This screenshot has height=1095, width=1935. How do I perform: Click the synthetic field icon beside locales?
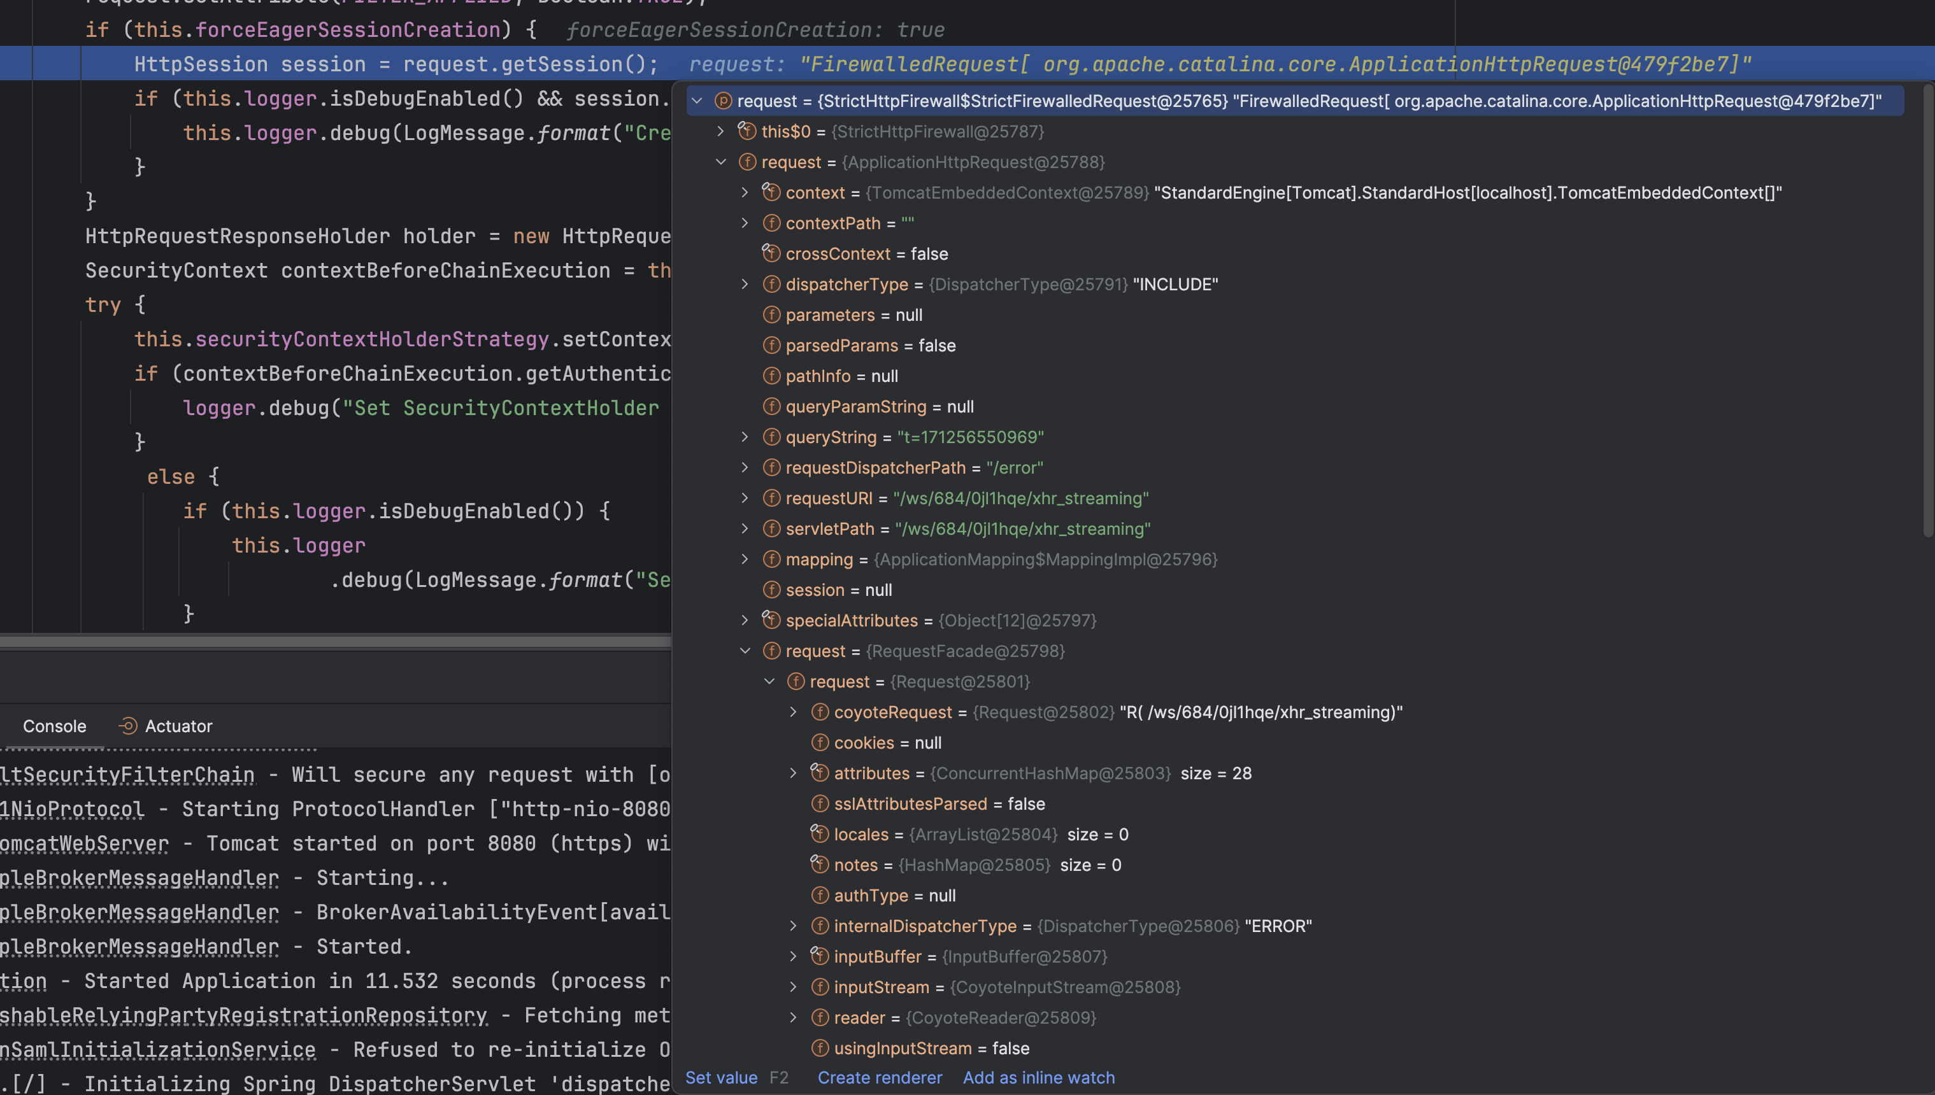point(821,834)
